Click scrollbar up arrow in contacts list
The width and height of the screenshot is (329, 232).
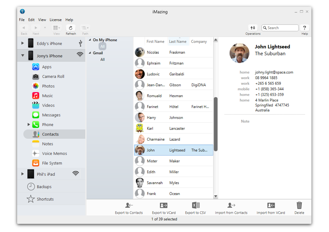215,40
